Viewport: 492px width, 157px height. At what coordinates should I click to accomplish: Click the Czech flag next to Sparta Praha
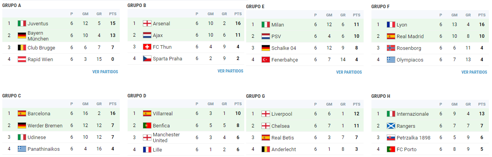tap(147, 58)
